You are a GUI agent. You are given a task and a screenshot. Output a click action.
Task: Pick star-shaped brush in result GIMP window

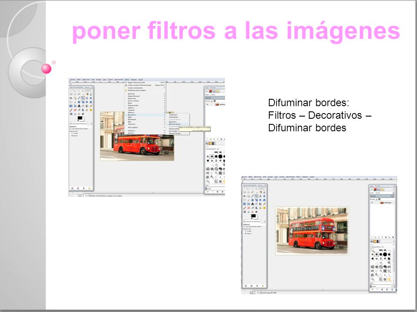(389, 254)
